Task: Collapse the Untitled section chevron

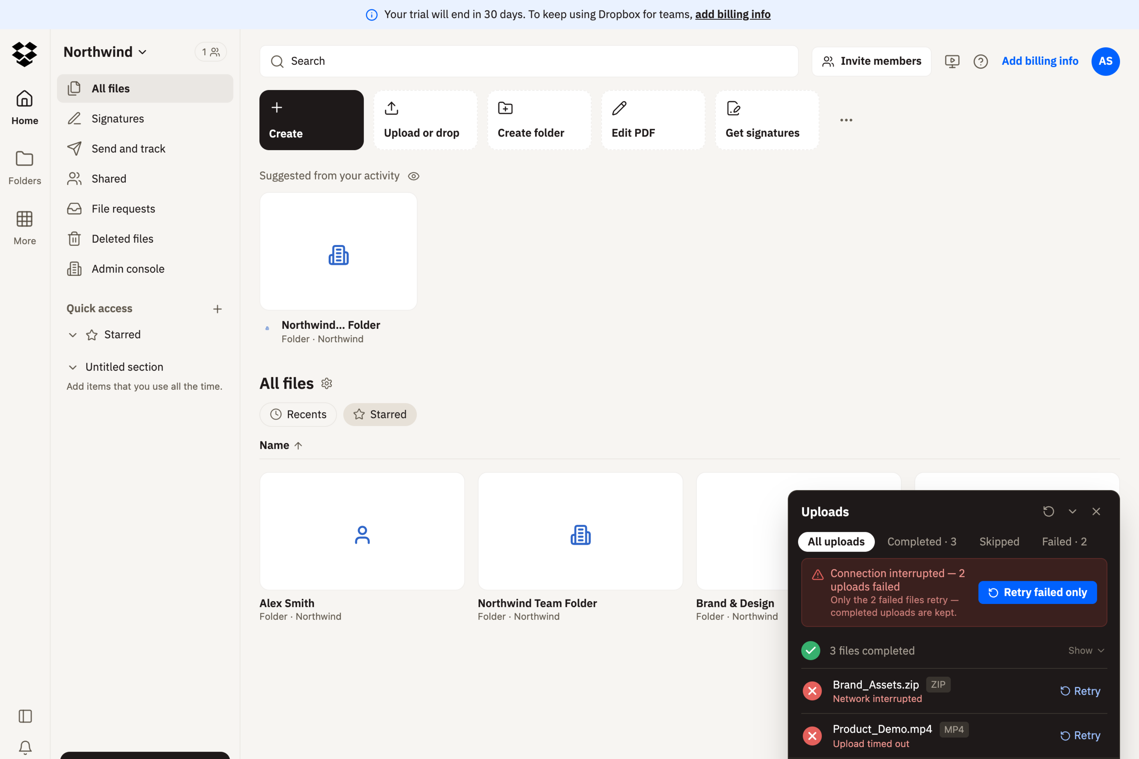Action: tap(73, 367)
